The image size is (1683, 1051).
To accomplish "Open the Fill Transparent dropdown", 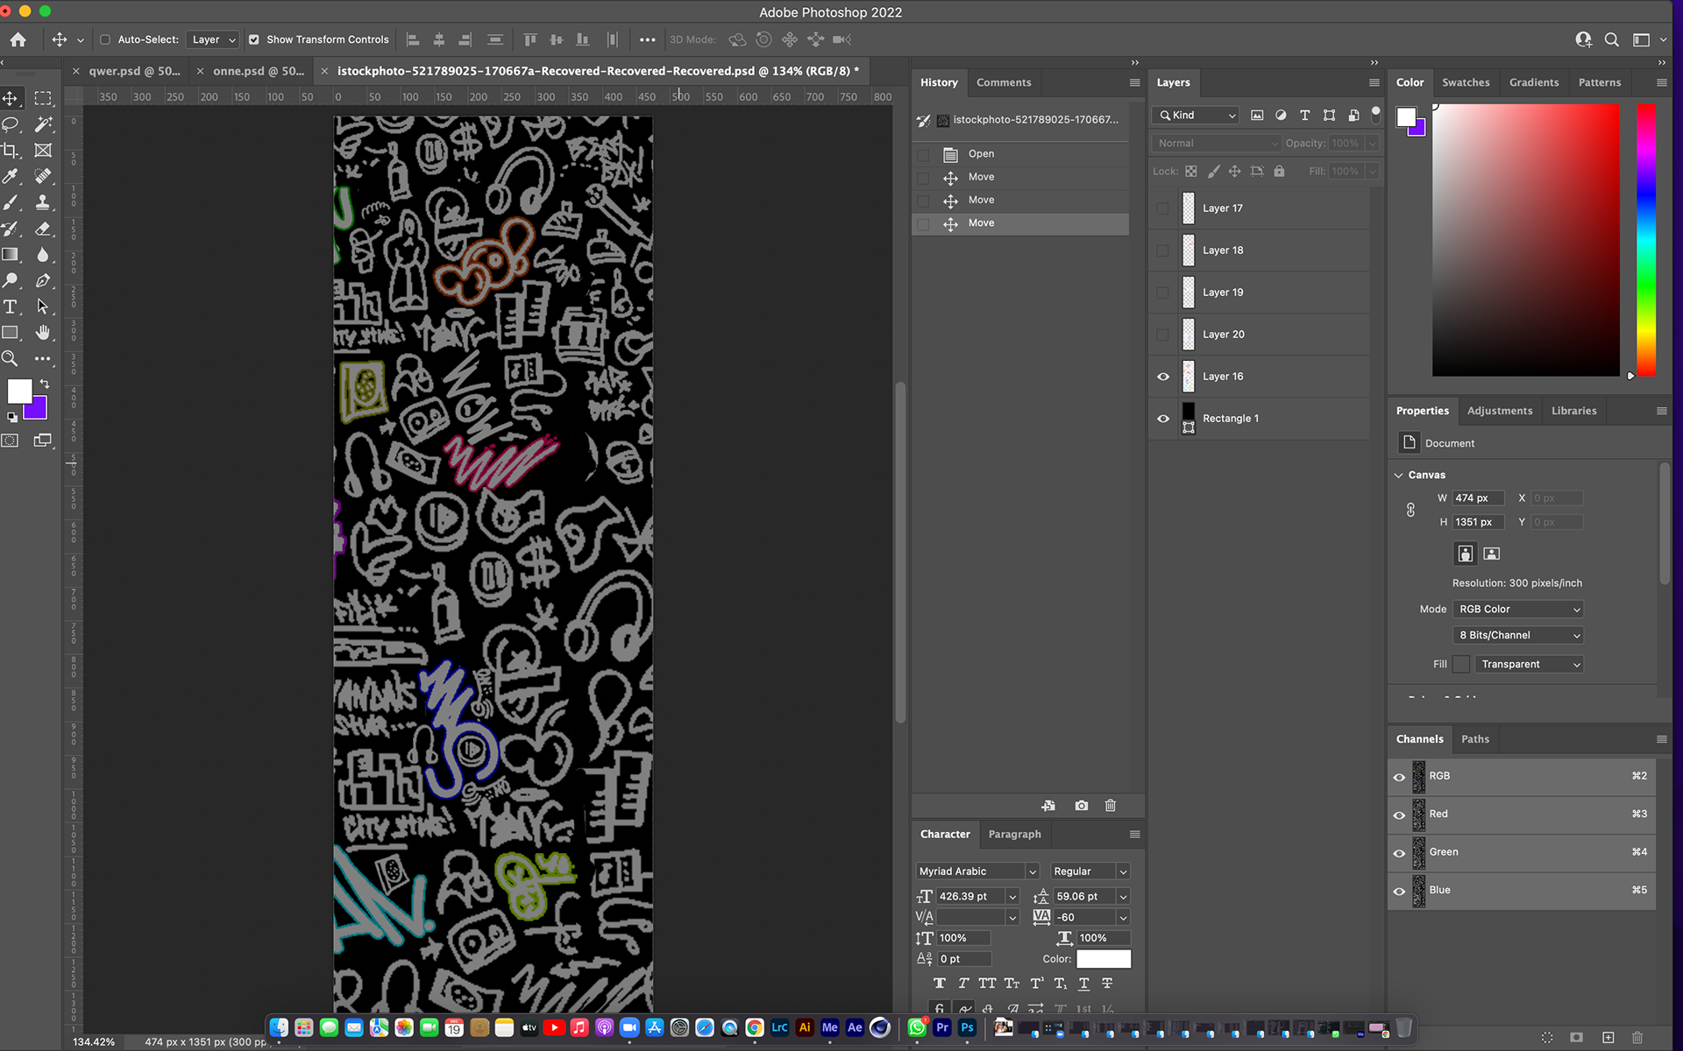I will click(1529, 665).
